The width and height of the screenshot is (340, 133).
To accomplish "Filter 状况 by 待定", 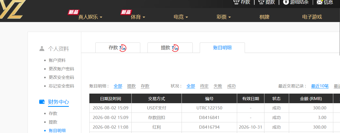I will [x=204, y=86].
